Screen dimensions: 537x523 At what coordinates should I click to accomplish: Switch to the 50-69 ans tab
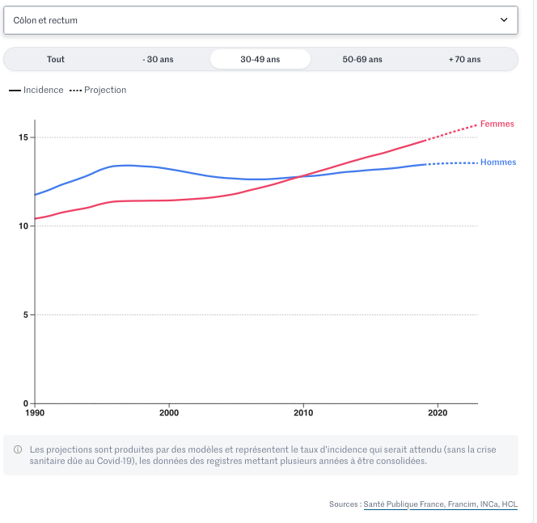coord(362,59)
